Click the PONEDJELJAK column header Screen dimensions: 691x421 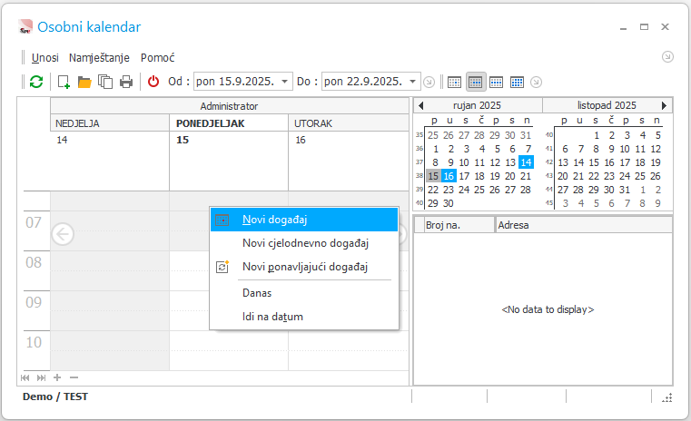point(229,123)
